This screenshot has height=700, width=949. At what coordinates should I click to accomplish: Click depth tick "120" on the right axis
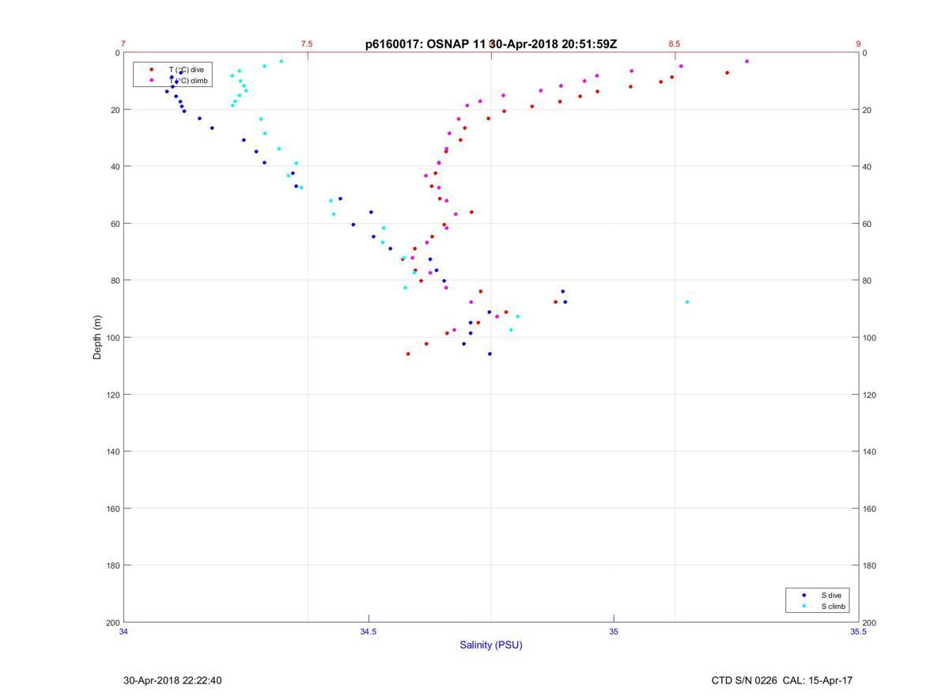[x=869, y=395]
